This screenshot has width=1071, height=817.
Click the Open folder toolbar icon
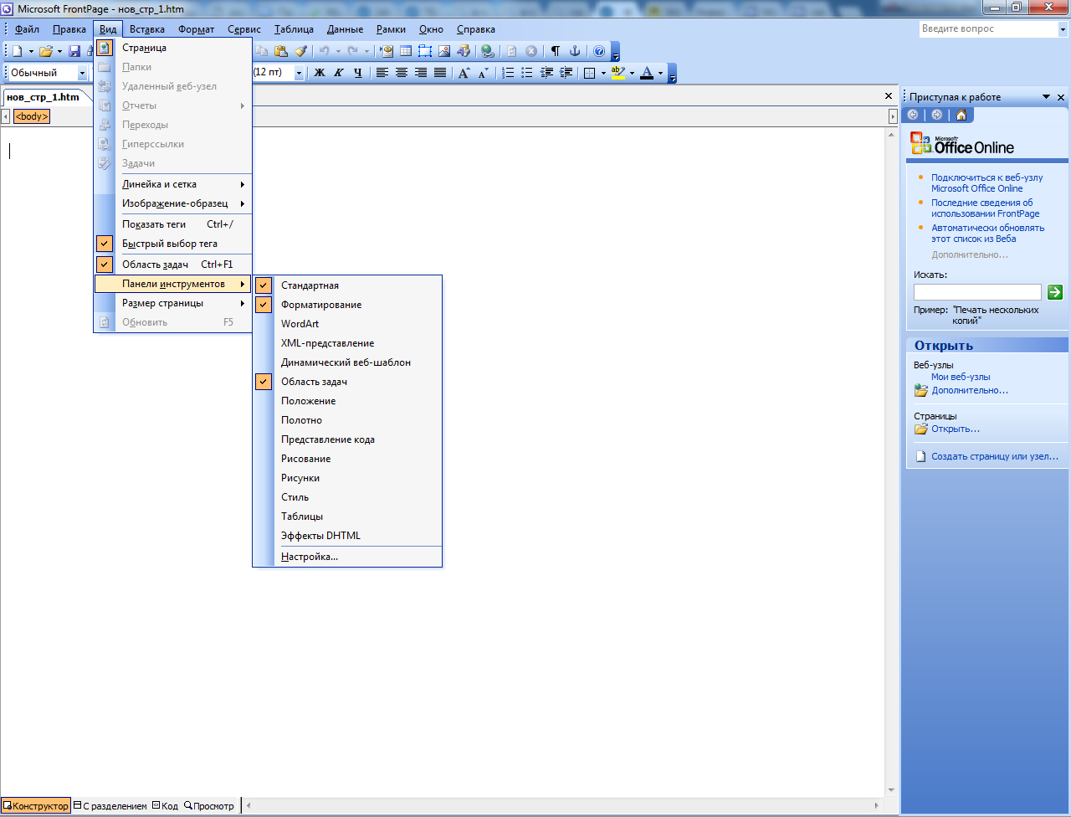point(46,51)
